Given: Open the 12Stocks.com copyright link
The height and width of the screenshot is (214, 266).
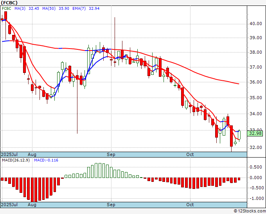Looking at the screenshot, I should (x=250, y=211).
